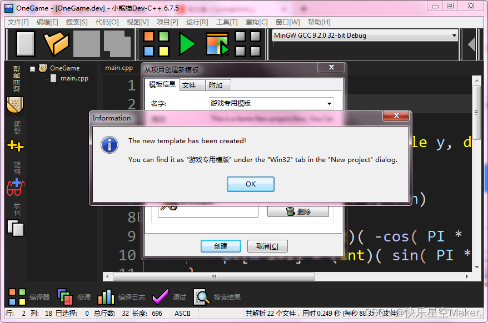Expand the 名字 combo box dropdown arrow
The height and width of the screenshot is (323, 488).
coord(329,104)
